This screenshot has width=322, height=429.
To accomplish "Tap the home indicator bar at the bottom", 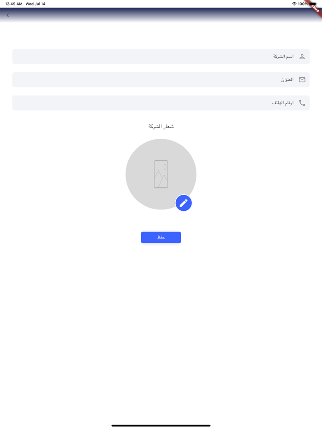I will [161, 425].
